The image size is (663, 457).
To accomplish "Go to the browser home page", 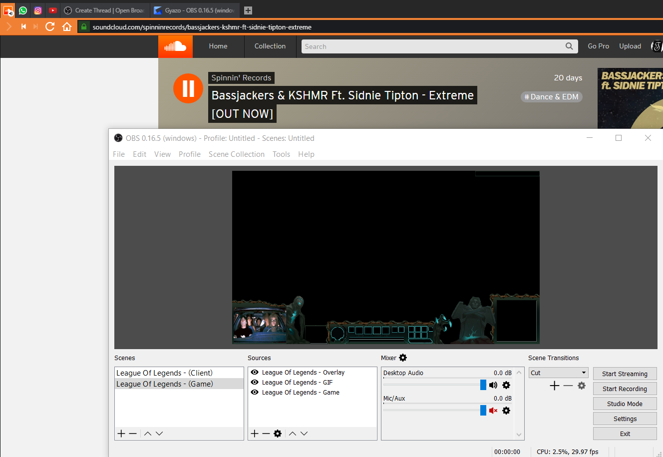I will [67, 26].
